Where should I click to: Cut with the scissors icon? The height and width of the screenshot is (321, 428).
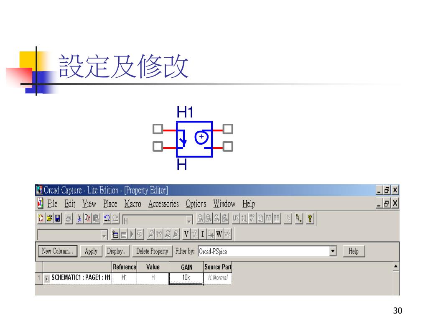79,218
